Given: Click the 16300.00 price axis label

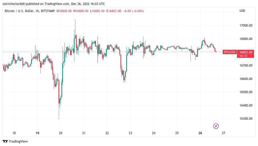Looking at the screenshot, I should click(246, 119).
